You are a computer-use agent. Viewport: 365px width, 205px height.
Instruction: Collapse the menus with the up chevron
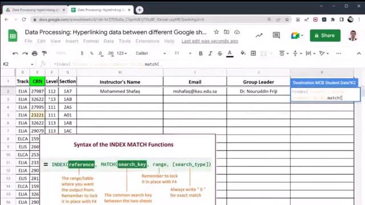359,54
